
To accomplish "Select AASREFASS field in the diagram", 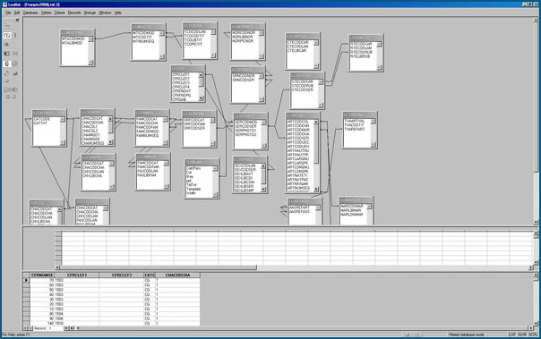I will click(299, 211).
